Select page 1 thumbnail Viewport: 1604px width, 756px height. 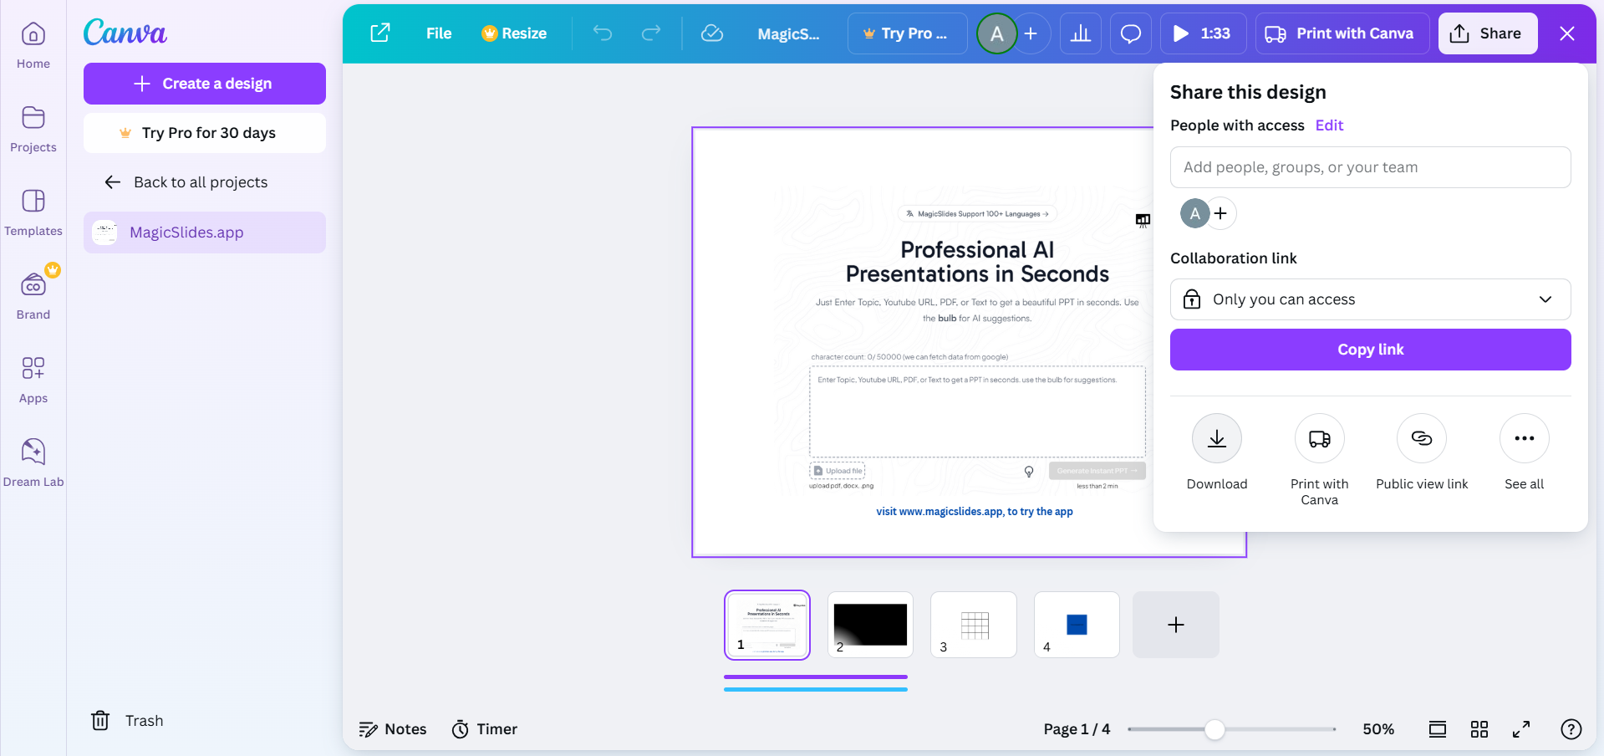click(x=767, y=625)
